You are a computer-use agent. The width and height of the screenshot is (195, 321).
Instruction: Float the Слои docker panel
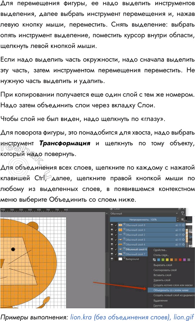point(180,209)
